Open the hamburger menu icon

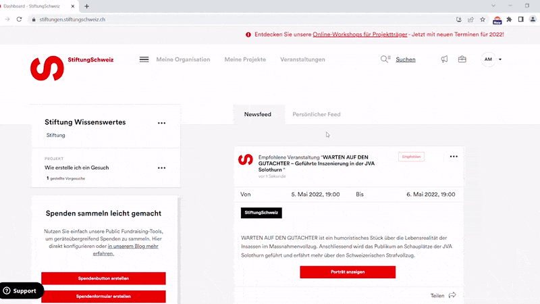(144, 59)
